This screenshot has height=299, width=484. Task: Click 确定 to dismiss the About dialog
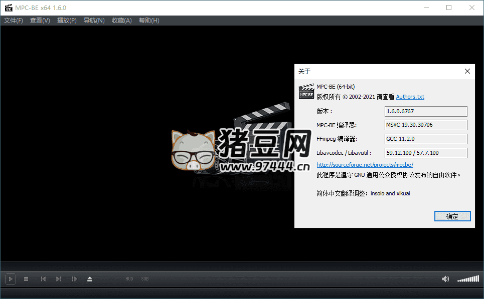[452, 216]
